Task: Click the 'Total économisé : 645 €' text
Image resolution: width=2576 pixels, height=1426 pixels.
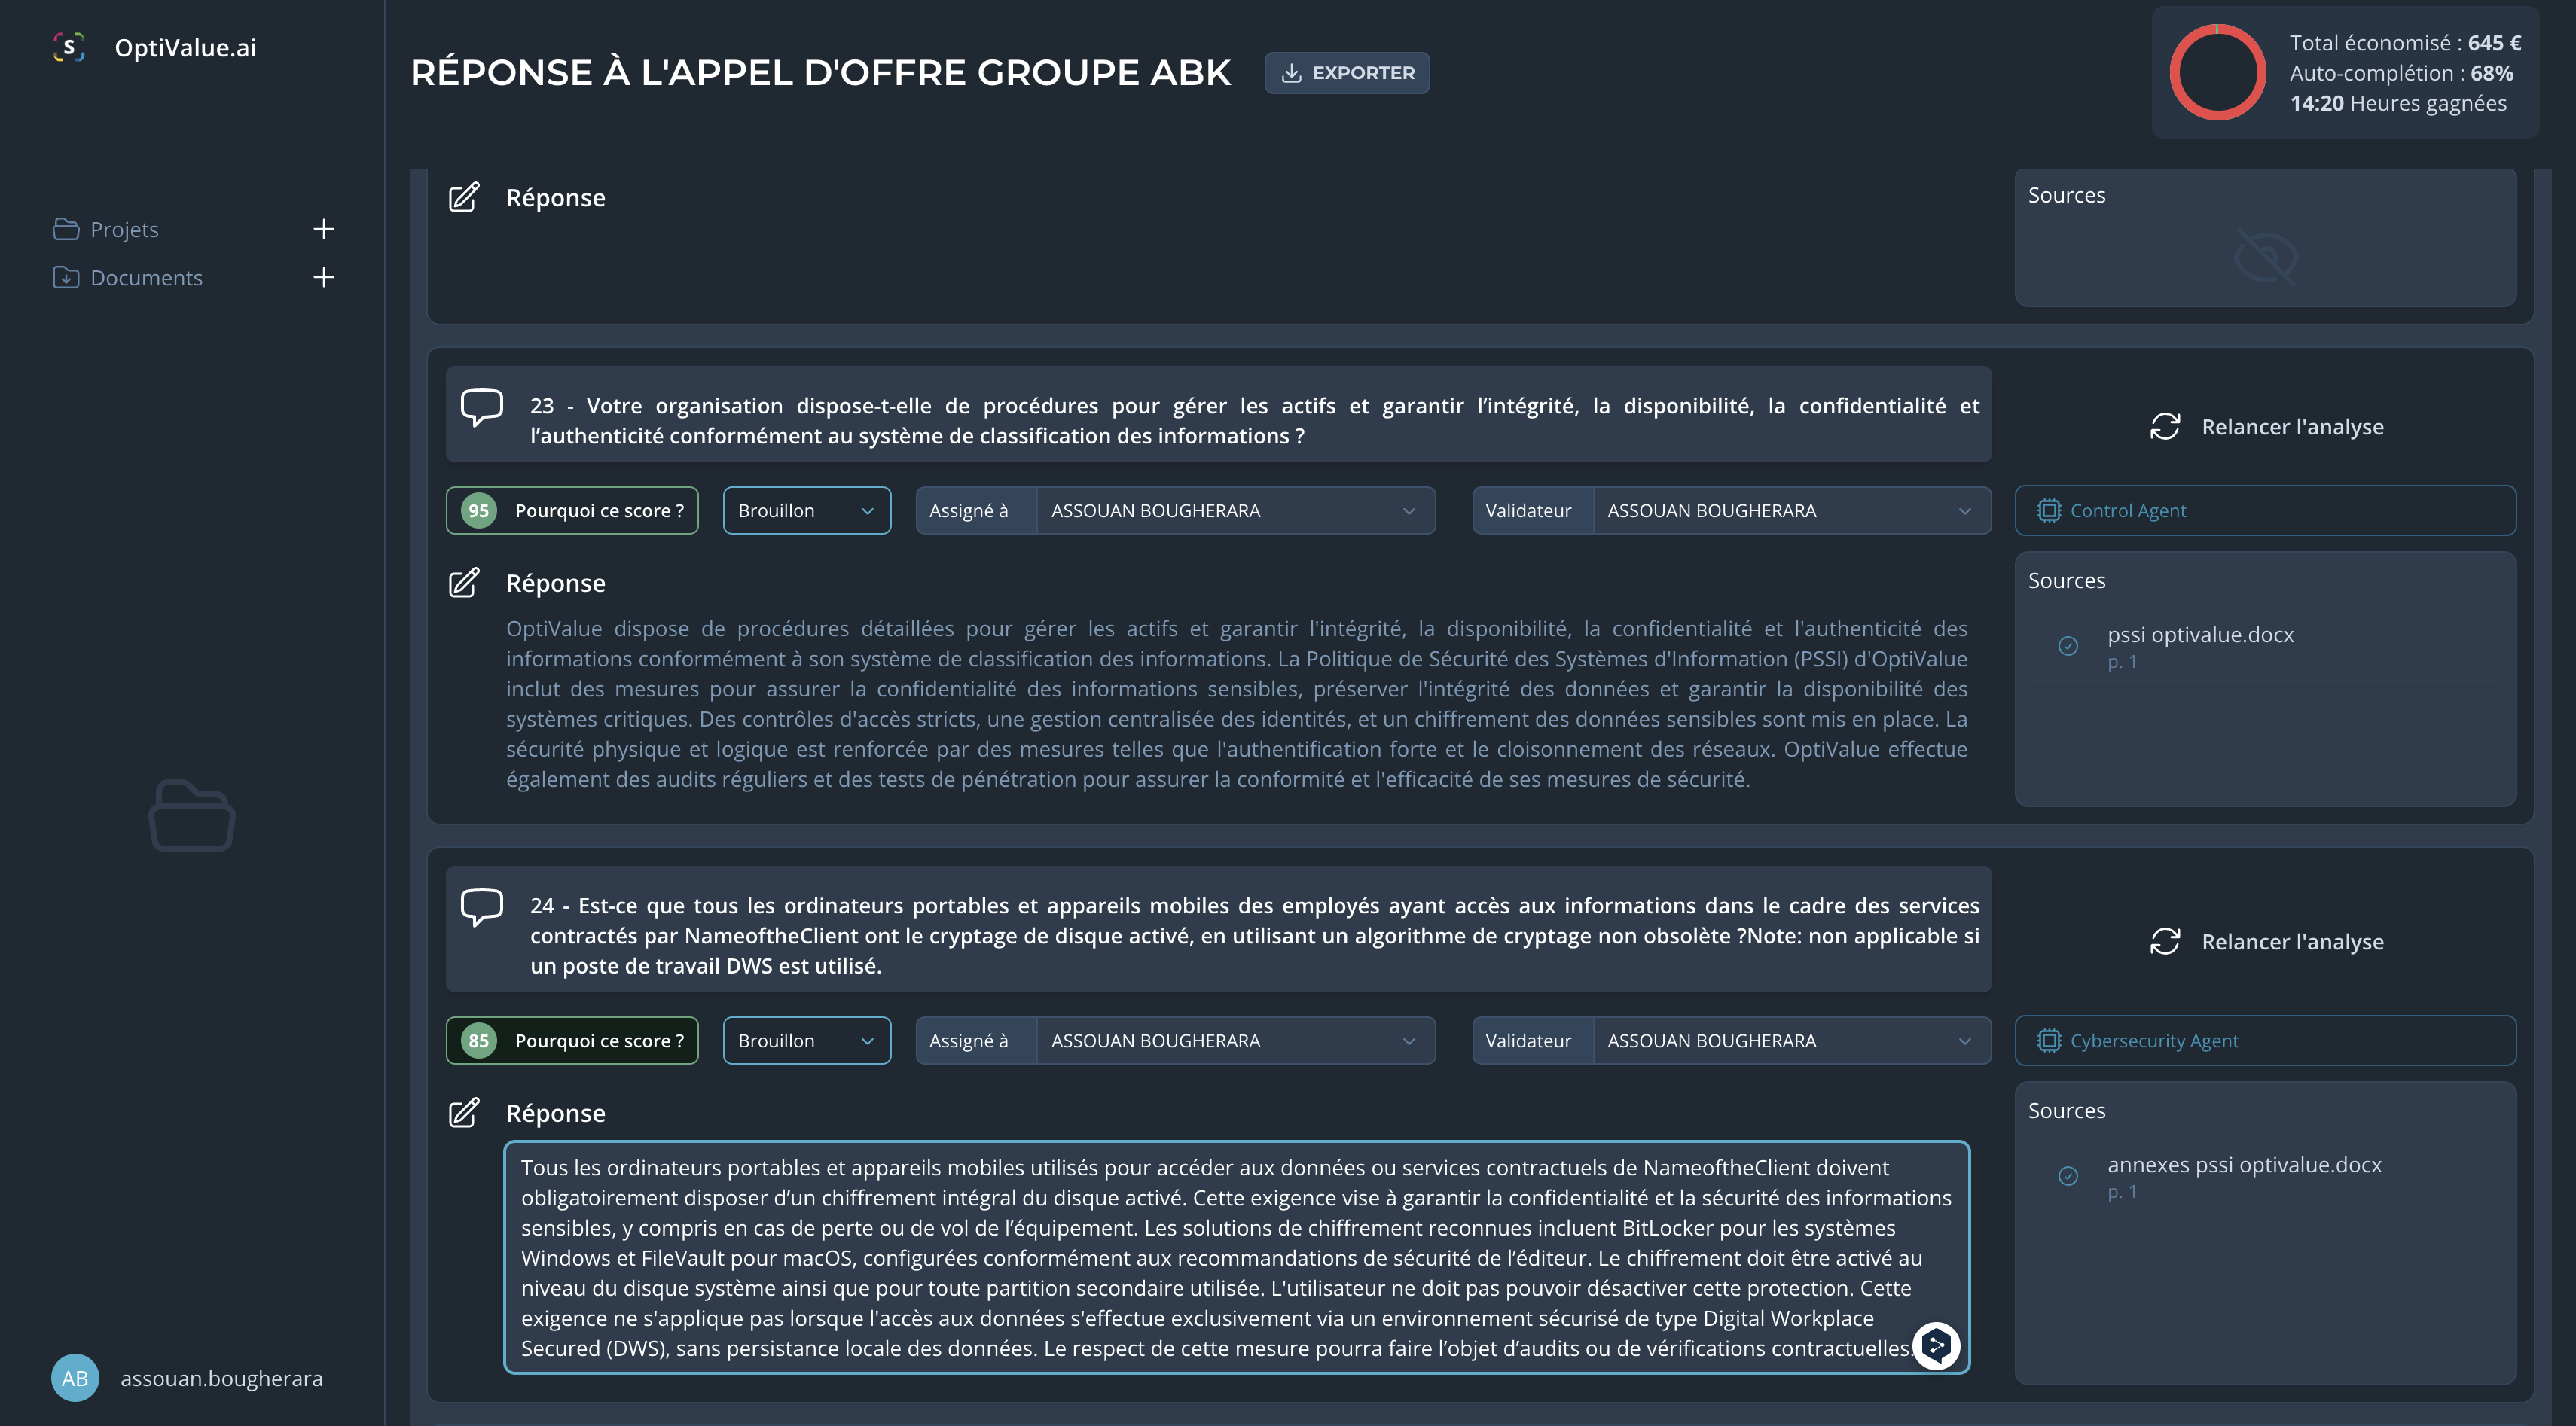Action: (x=2405, y=43)
